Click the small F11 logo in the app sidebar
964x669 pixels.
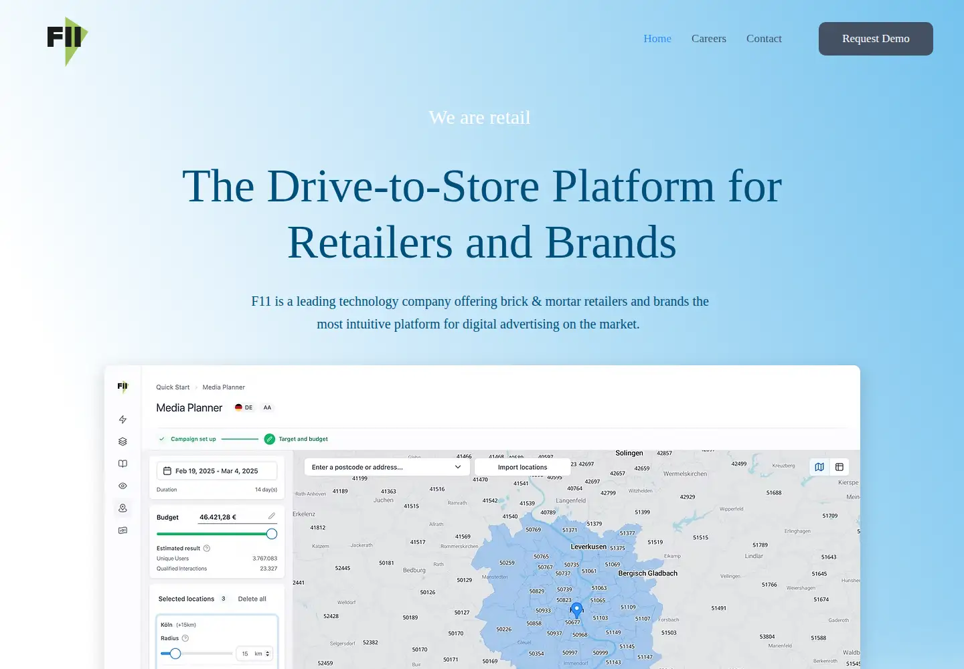pyautogui.click(x=123, y=387)
